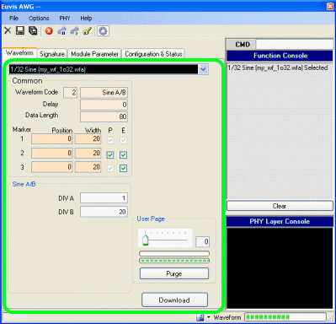Click the green dashed User Page progress bar
This screenshot has height=324, width=336.
tap(174, 261)
